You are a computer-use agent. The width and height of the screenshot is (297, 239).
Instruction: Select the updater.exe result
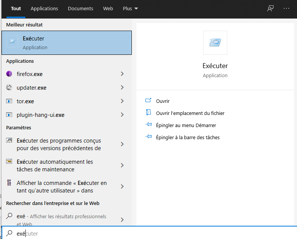[x=67, y=88]
